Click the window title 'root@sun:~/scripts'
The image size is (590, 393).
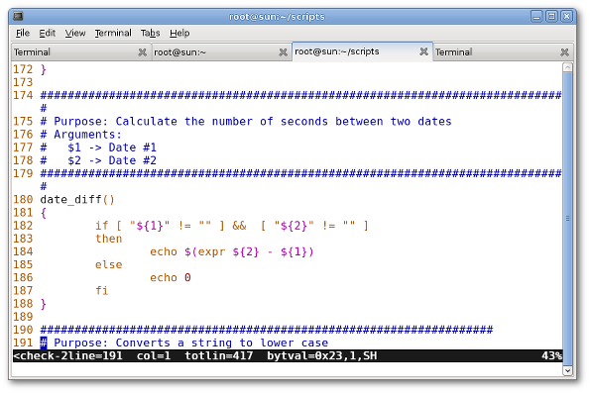click(277, 17)
